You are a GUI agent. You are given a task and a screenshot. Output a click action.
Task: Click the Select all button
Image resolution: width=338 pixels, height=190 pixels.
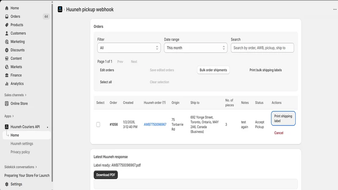point(106,82)
